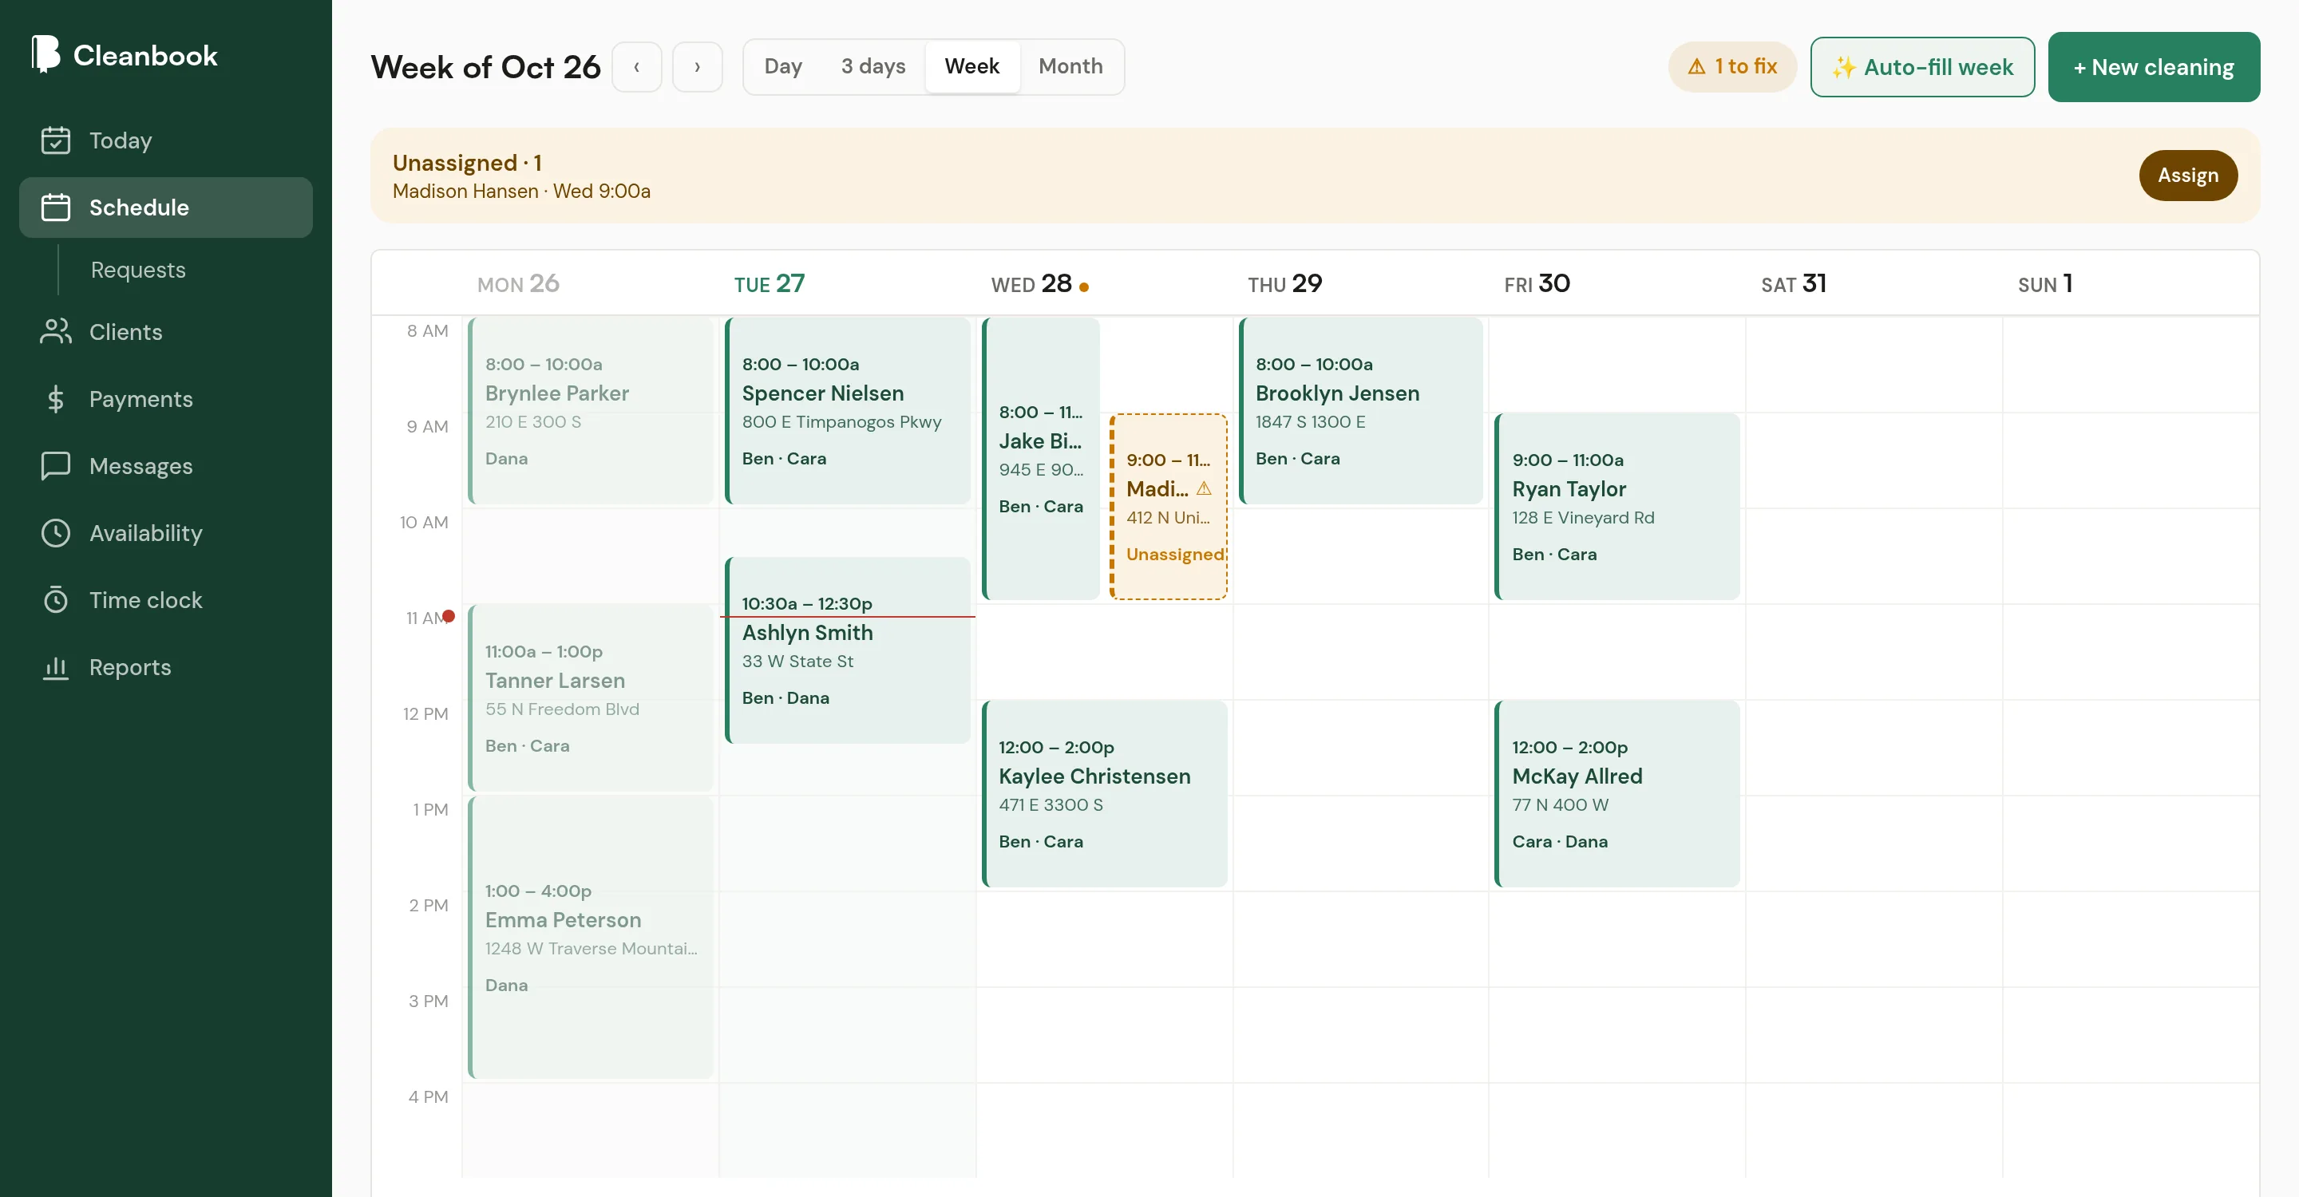The image size is (2299, 1197).
Task: Open the Spencer Nielsen Tuesday appointment
Action: 848,410
